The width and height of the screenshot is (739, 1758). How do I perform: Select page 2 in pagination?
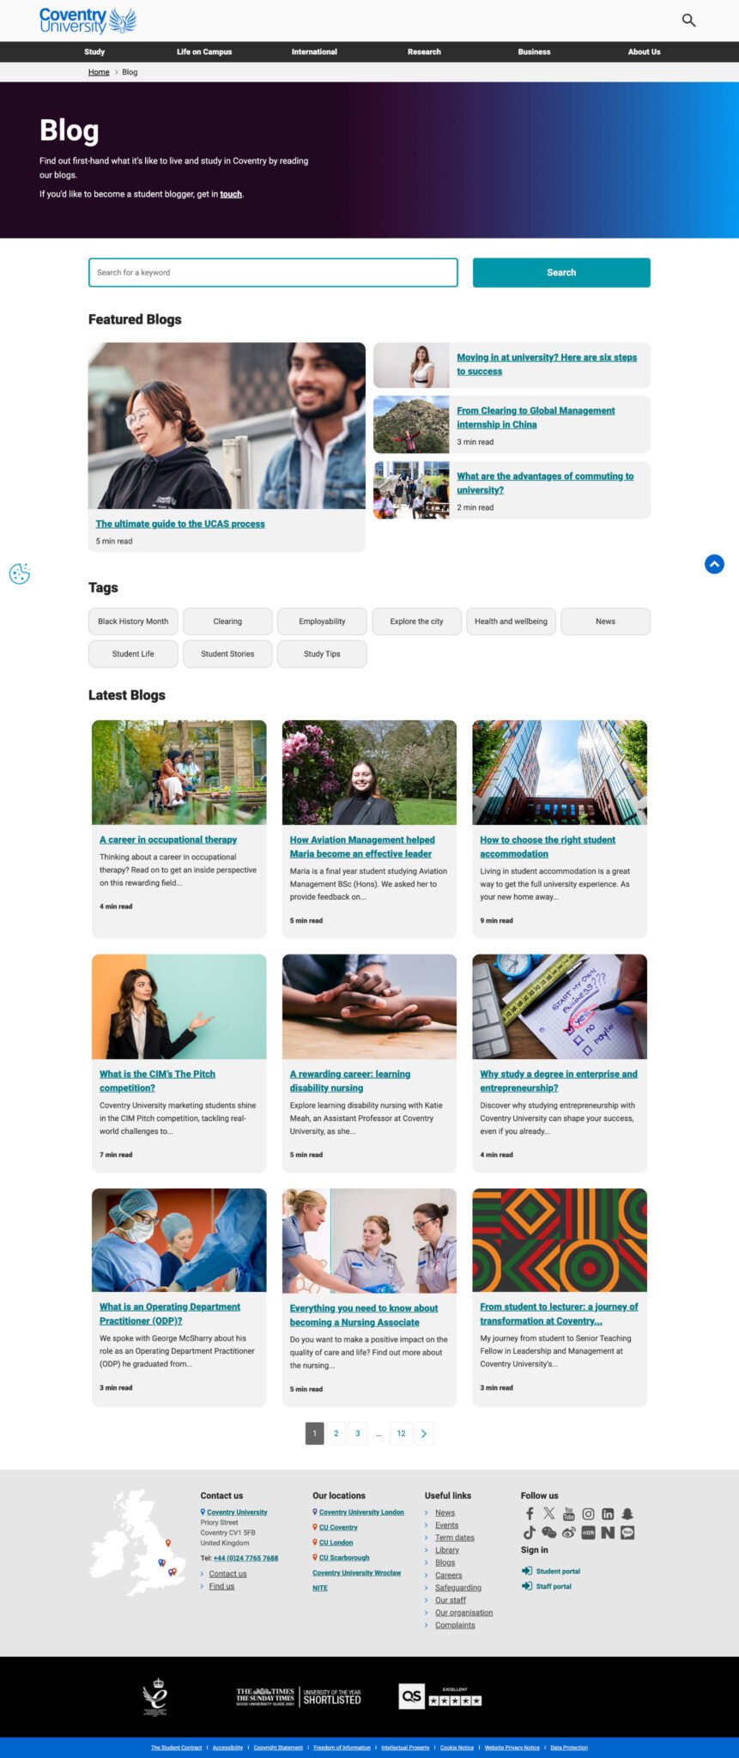tap(336, 1433)
